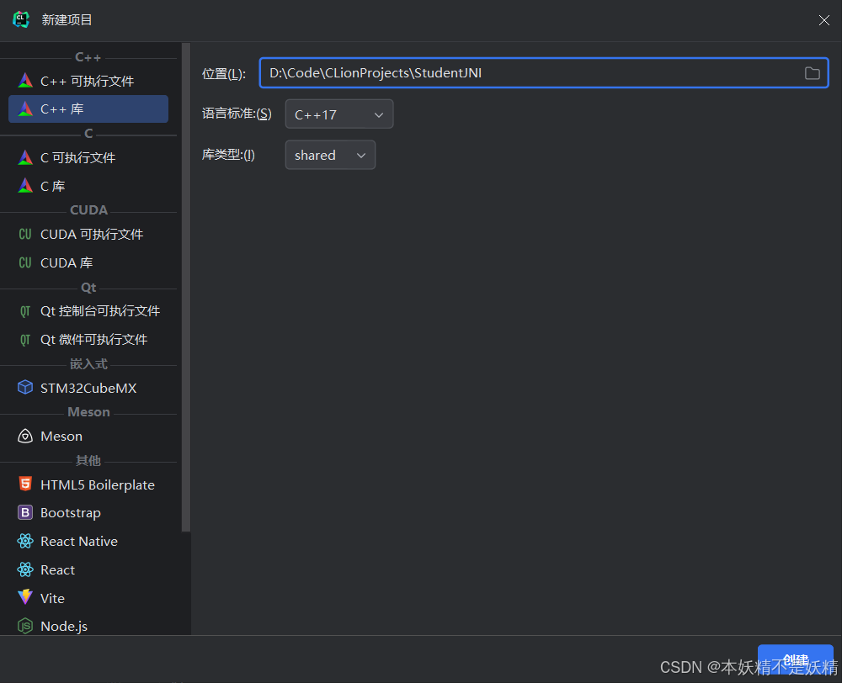Click the 创建 button
Image resolution: width=842 pixels, height=683 pixels.
coord(796,661)
